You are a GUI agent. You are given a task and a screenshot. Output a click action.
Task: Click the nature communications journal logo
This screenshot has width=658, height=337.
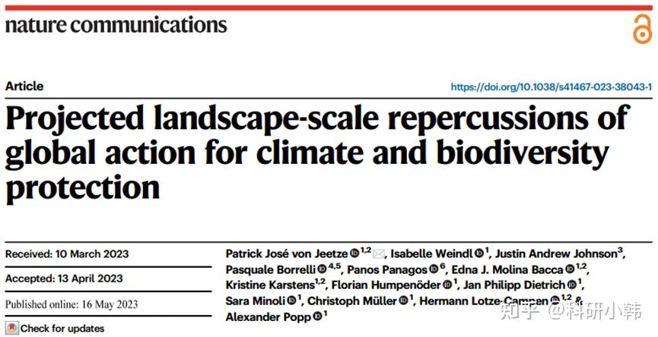(116, 26)
